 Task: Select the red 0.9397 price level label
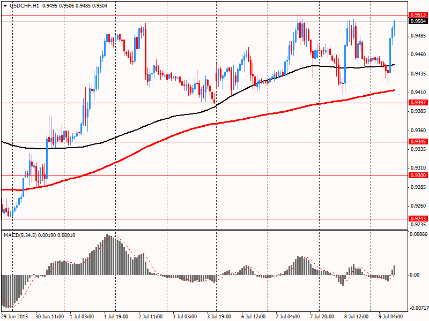pyautogui.click(x=418, y=103)
